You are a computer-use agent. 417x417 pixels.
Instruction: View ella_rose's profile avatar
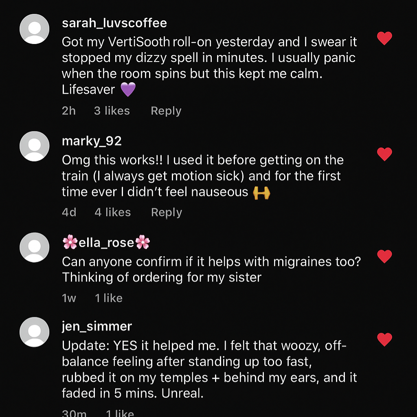(35, 248)
